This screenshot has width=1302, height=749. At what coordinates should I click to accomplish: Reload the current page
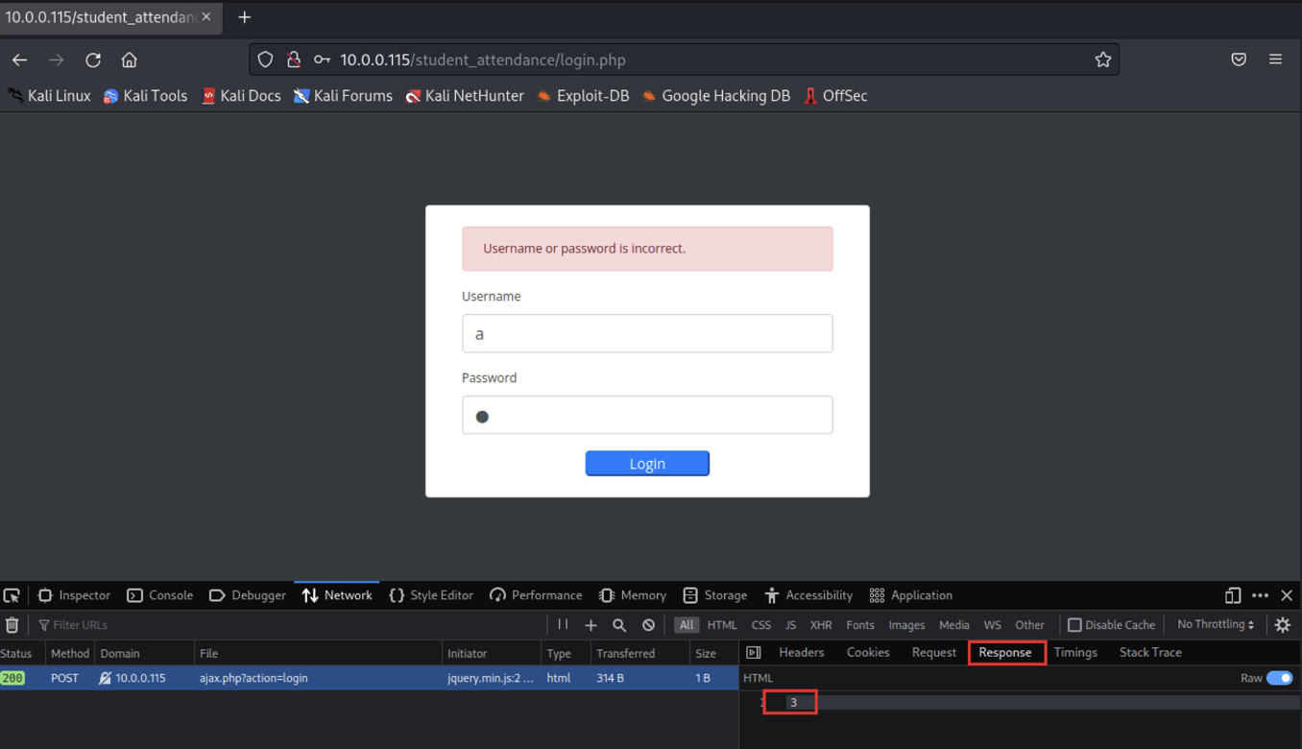(93, 60)
